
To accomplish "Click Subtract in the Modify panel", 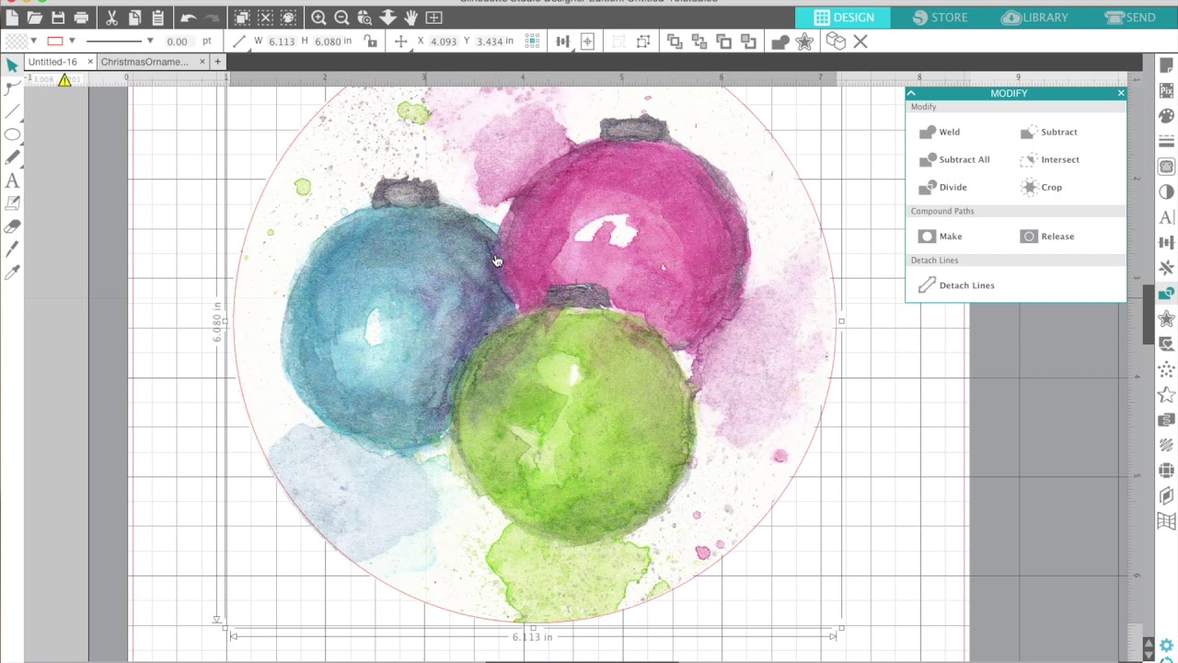I will [x=1048, y=132].
